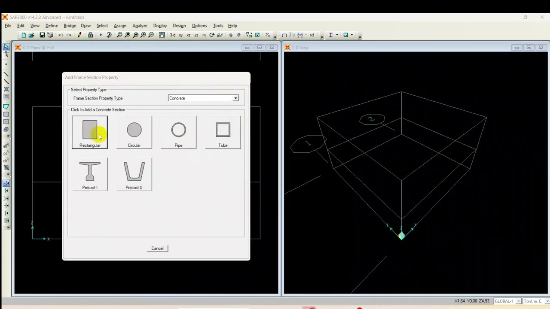Screen dimensions: 550x309
Task: Click the Draw Rectangular Area tool
Action: pos(6,114)
